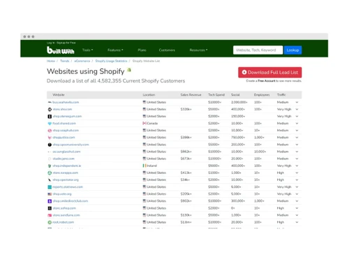Go to Trends breadcrumb
The height and width of the screenshot is (262, 349).
pos(65,61)
